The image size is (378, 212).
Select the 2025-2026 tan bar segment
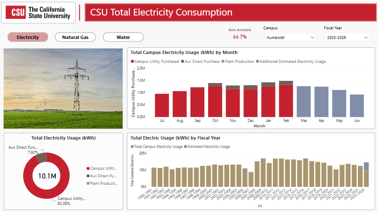tap(366, 178)
